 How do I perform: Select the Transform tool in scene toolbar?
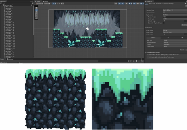(36, 18)
